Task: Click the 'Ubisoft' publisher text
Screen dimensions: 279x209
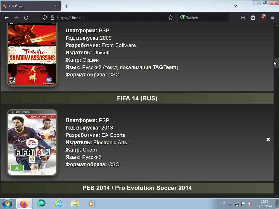Action: 102,53
